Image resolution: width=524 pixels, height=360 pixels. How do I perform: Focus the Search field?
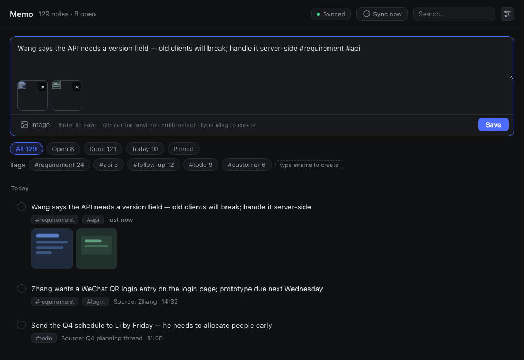click(x=454, y=14)
